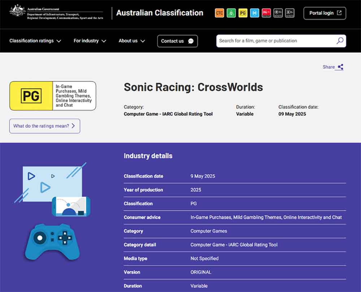The width and height of the screenshot is (361, 292).
Task: Click the 'Category detail' row label
Action: coord(140,245)
